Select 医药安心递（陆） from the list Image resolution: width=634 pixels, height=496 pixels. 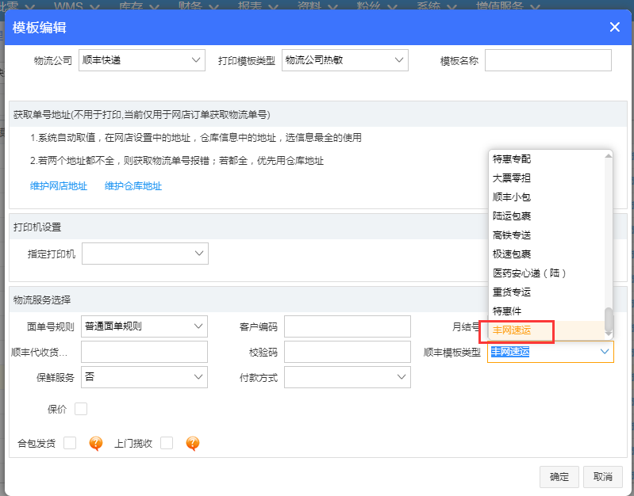(547, 273)
